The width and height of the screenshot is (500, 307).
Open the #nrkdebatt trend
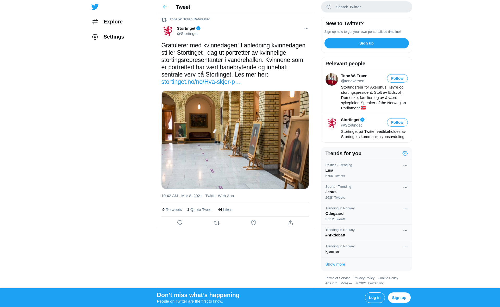coord(366,233)
